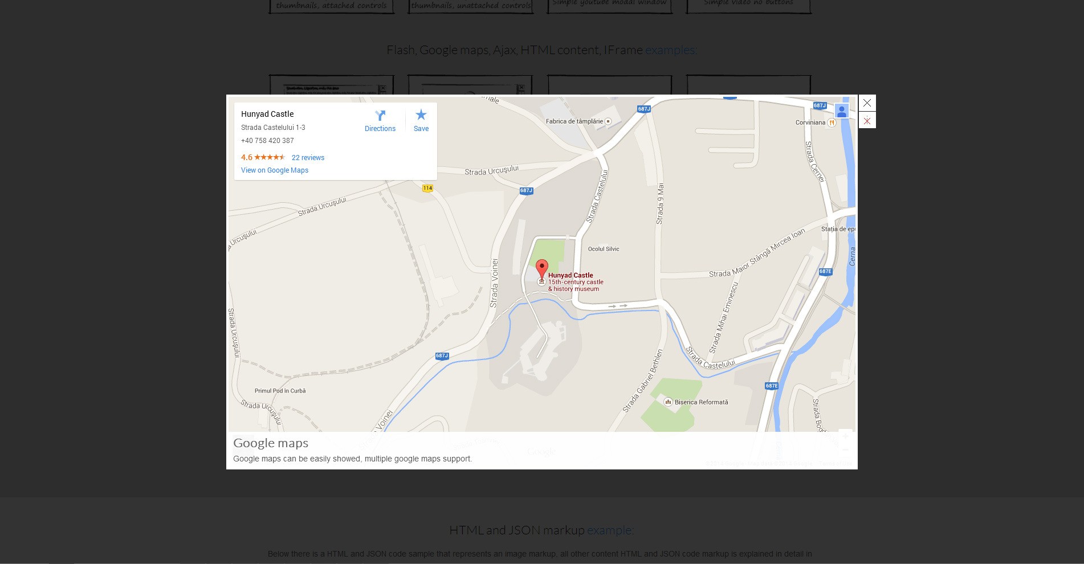Click the museum icon beside Hunyad Castle label
1084x564 pixels.
[x=541, y=282]
